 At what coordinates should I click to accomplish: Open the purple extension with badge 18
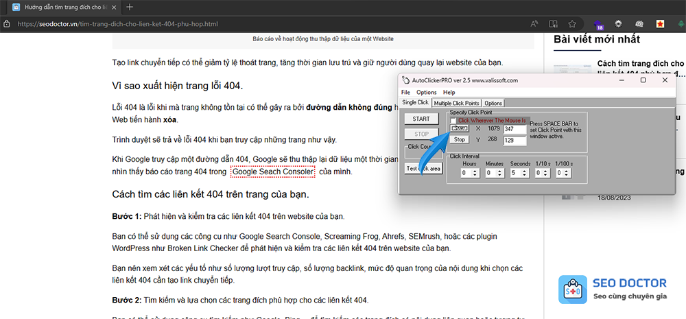597,24
